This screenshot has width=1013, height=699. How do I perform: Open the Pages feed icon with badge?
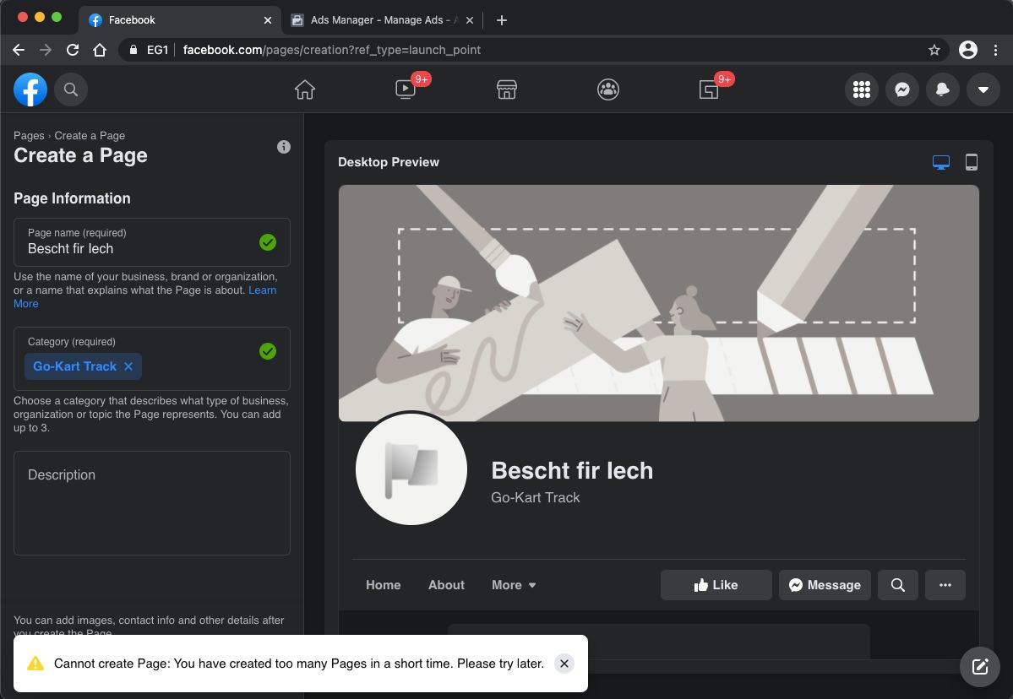(x=709, y=89)
